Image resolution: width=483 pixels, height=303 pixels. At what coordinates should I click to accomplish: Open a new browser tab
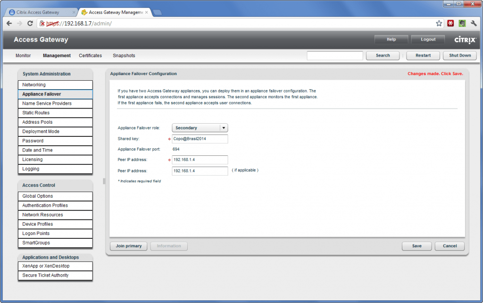coord(157,12)
